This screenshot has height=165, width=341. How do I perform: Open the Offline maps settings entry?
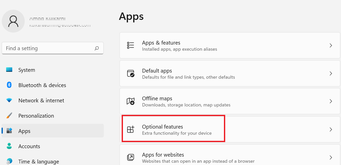click(x=230, y=101)
